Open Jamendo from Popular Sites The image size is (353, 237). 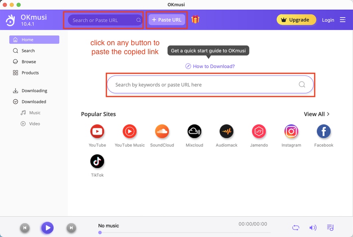click(259, 132)
